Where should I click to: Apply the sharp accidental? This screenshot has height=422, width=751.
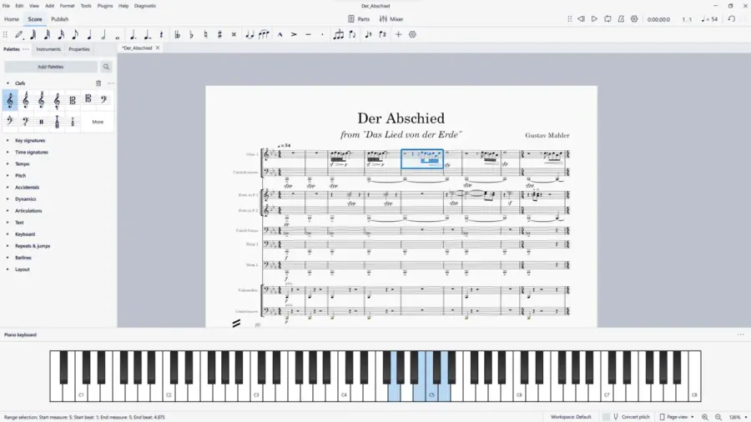(x=219, y=34)
